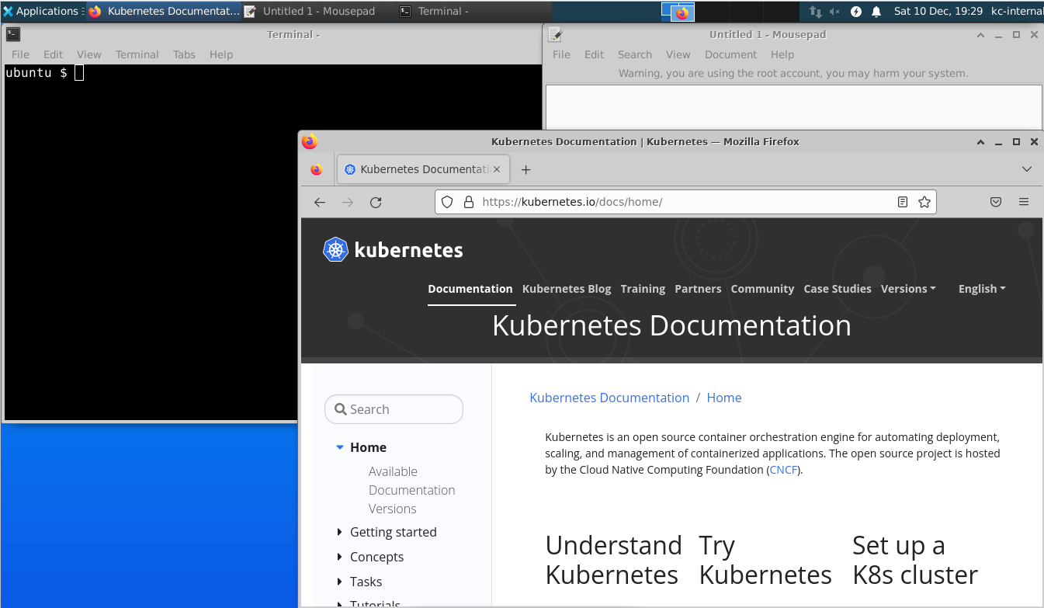Follow the CNCF link
Image resolution: width=1044 pixels, height=608 pixels.
click(783, 470)
